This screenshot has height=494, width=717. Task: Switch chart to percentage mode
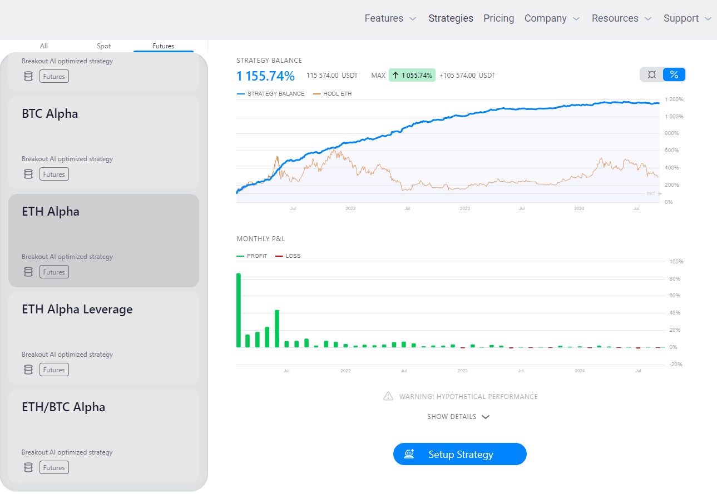click(x=674, y=74)
